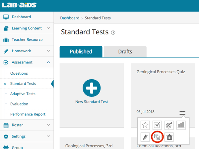Click the copy icon circled in red
The width and height of the screenshot is (199, 149).
pos(157,137)
